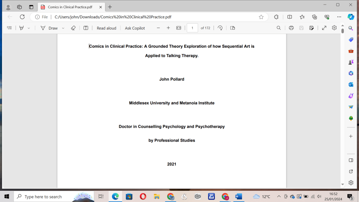Open a new browser tab
The width and height of the screenshot is (359, 202).
tap(110, 7)
